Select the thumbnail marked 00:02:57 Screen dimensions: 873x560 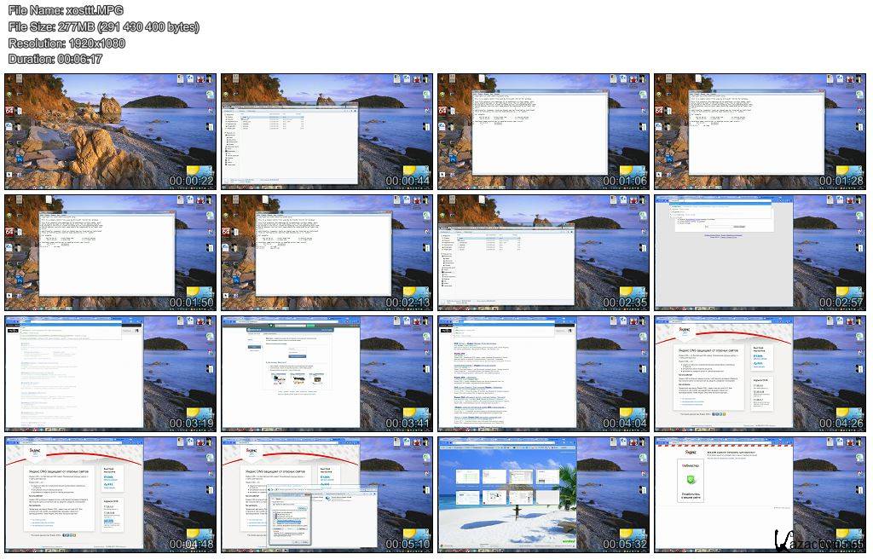click(760, 252)
